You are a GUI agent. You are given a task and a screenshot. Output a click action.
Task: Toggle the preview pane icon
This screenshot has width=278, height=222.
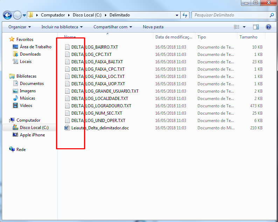tap(256, 27)
